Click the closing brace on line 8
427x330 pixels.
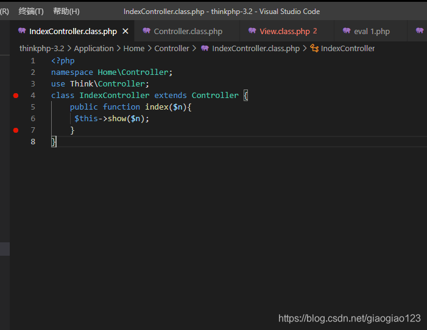pos(54,142)
